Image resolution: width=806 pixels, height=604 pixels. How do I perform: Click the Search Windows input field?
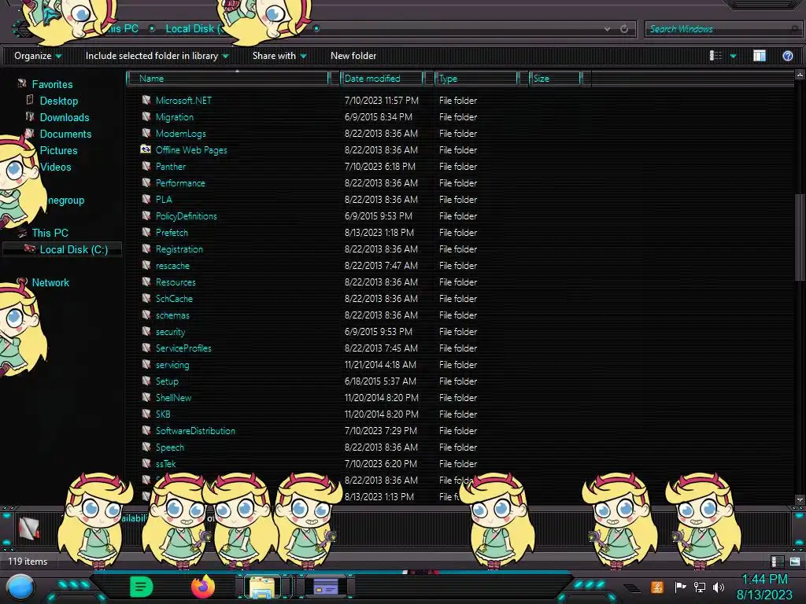[x=723, y=29]
